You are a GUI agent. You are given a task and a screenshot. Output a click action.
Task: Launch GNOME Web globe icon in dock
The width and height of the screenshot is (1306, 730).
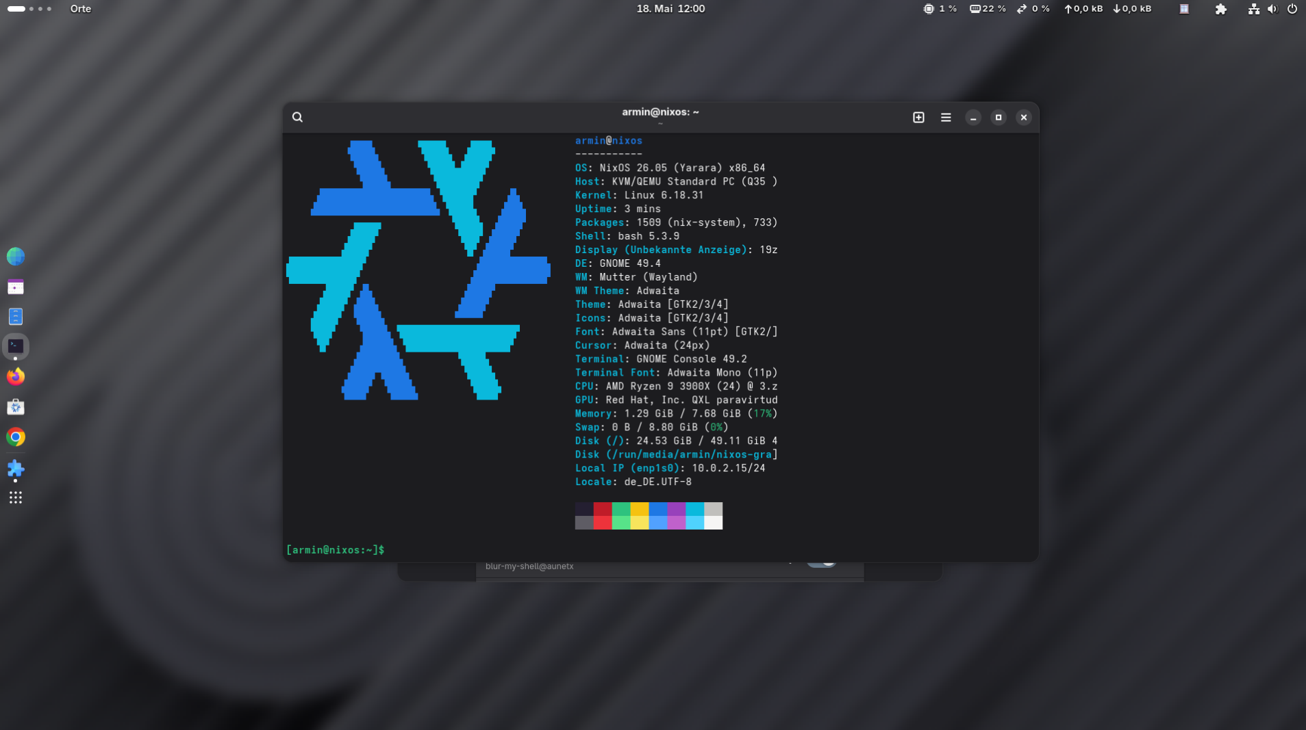[16, 257]
